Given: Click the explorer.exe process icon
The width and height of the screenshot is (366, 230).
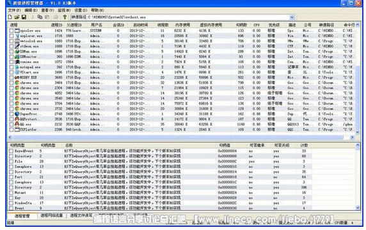Looking at the screenshot, I should (x=17, y=36).
